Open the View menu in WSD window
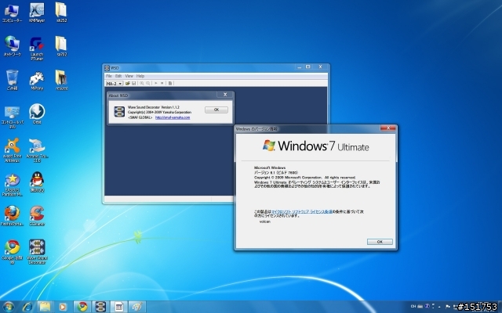This screenshot has height=313, width=502. coord(129,76)
